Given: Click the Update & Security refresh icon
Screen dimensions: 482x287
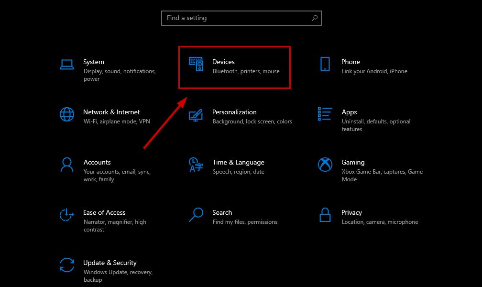Looking at the screenshot, I should tap(66, 265).
